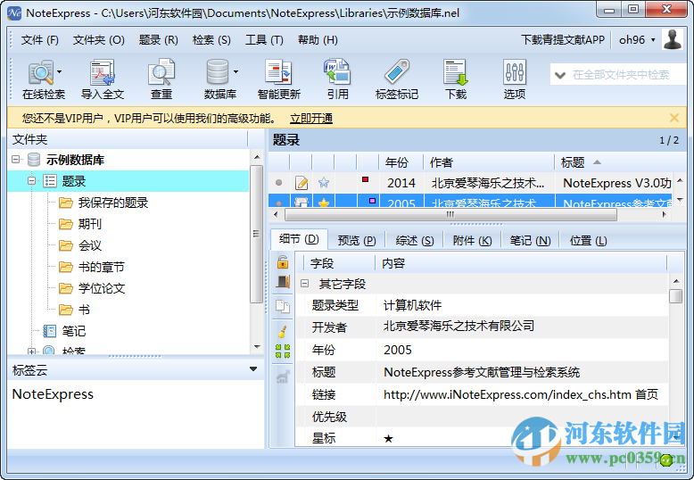The height and width of the screenshot is (480, 694).
Task: Open the 题录 (R) menu
Action: click(x=159, y=40)
